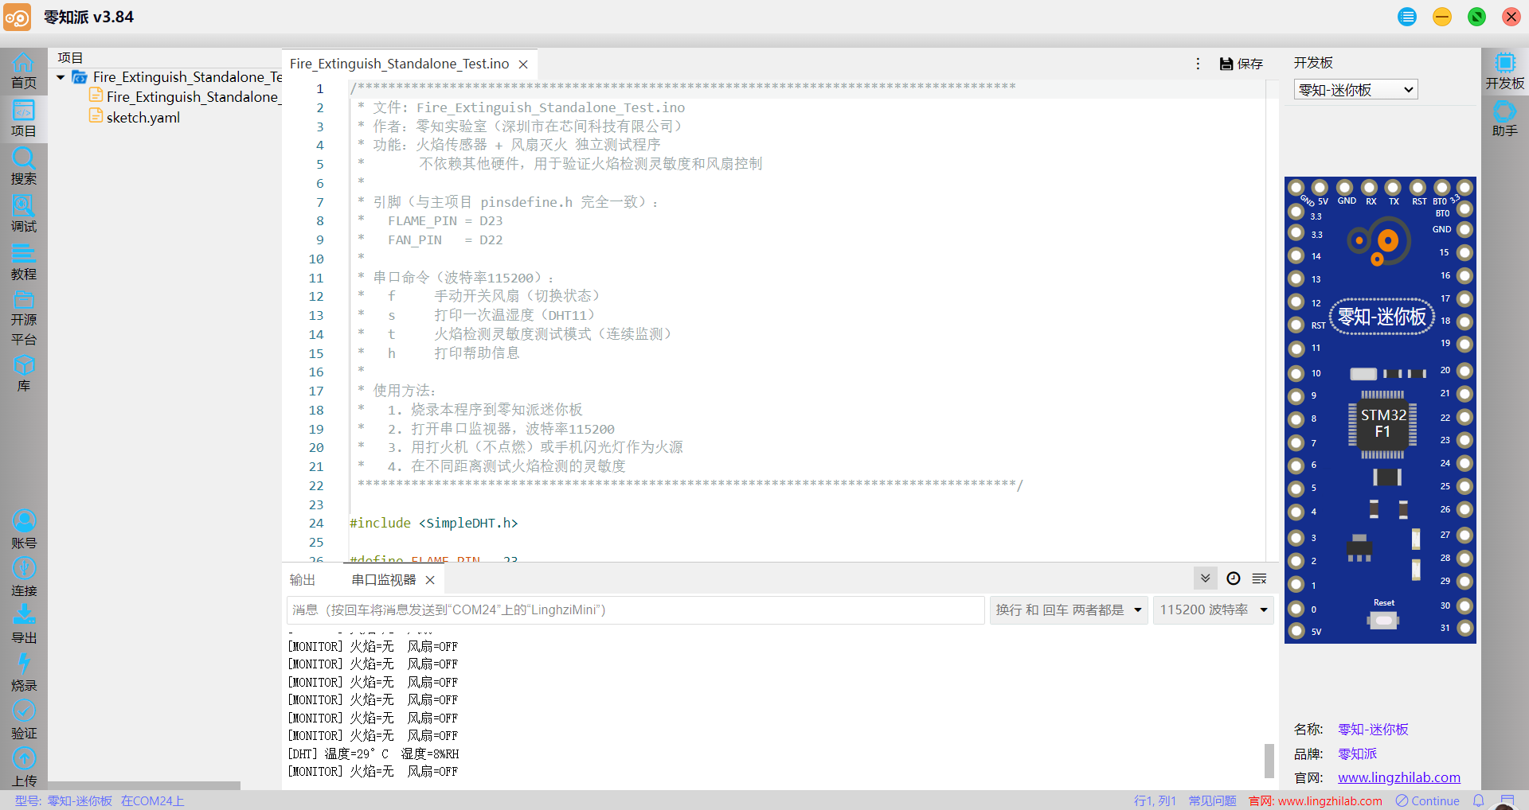The image size is (1529, 810).
Task: Click 行1, 列1 cursor position in status bar
Action: click(x=1155, y=800)
